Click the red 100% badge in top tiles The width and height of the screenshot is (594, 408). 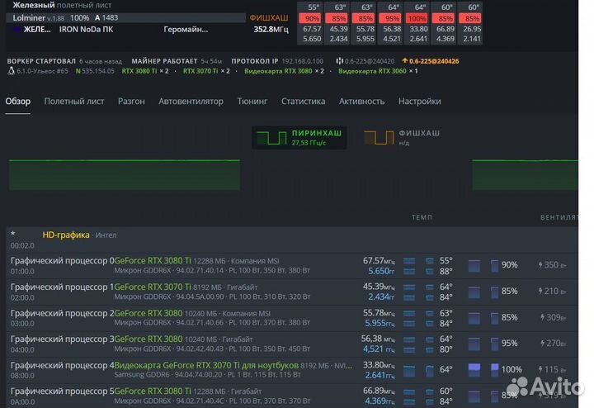417,18
